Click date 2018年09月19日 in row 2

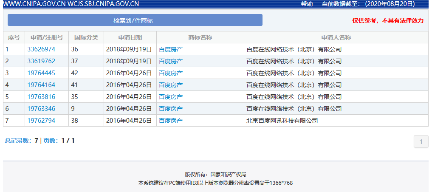point(129,61)
